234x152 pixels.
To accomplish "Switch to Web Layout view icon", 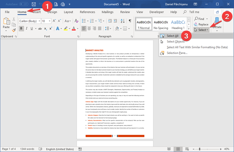I will pyautogui.click(x=187, y=149).
